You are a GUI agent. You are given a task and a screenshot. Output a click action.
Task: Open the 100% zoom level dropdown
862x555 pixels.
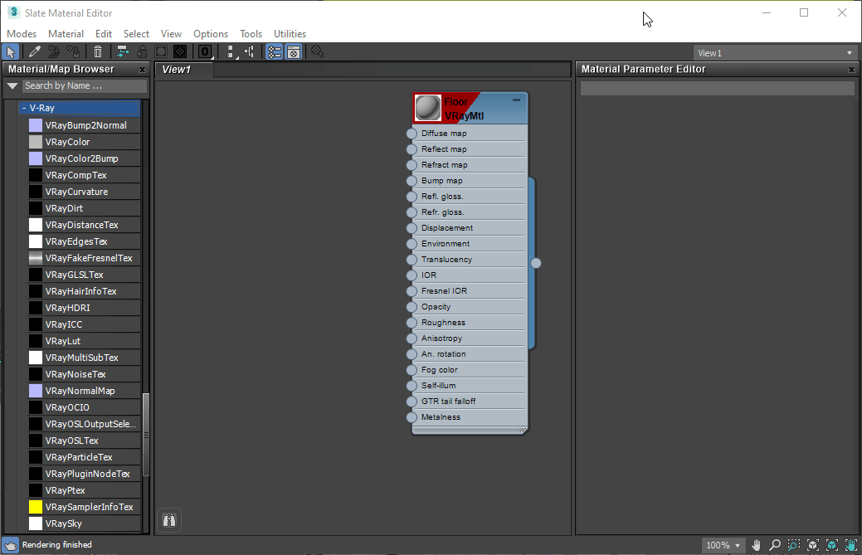tap(723, 545)
